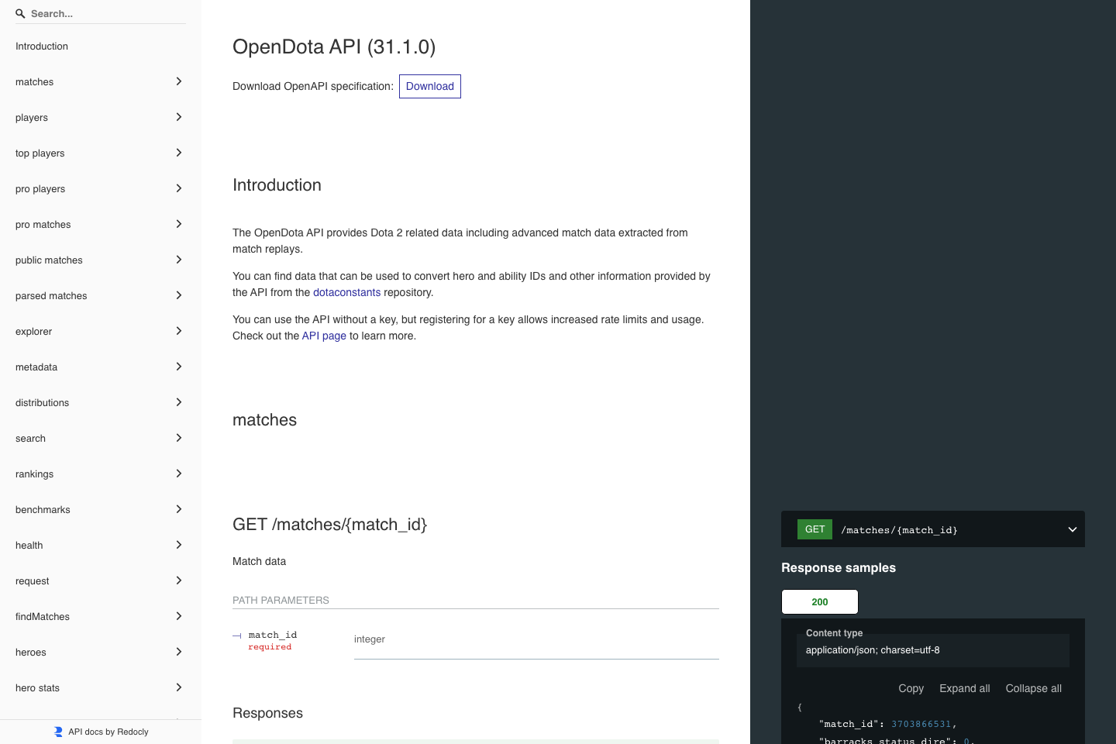Open the pro matches section chevron
The height and width of the screenshot is (744, 1116).
click(x=179, y=224)
